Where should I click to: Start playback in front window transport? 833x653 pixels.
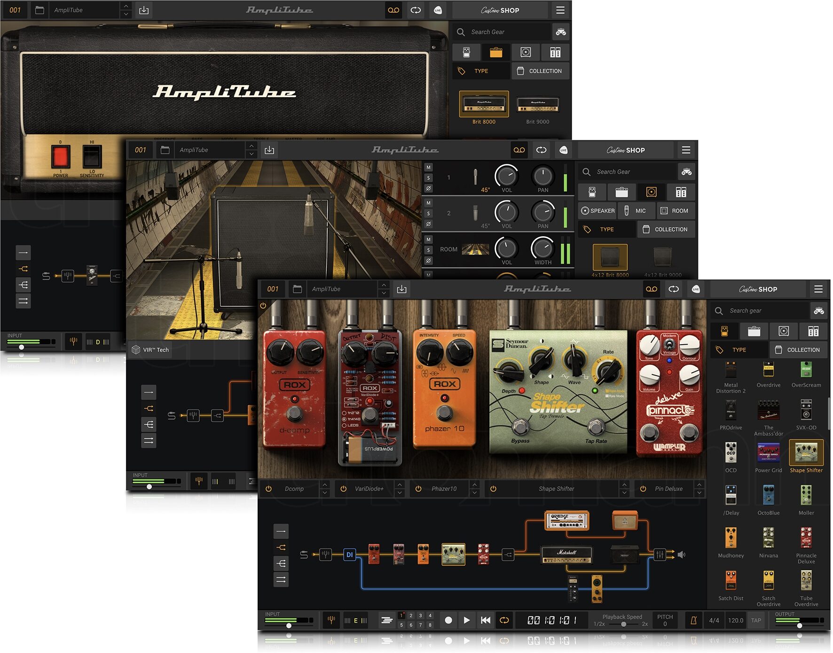click(x=467, y=620)
